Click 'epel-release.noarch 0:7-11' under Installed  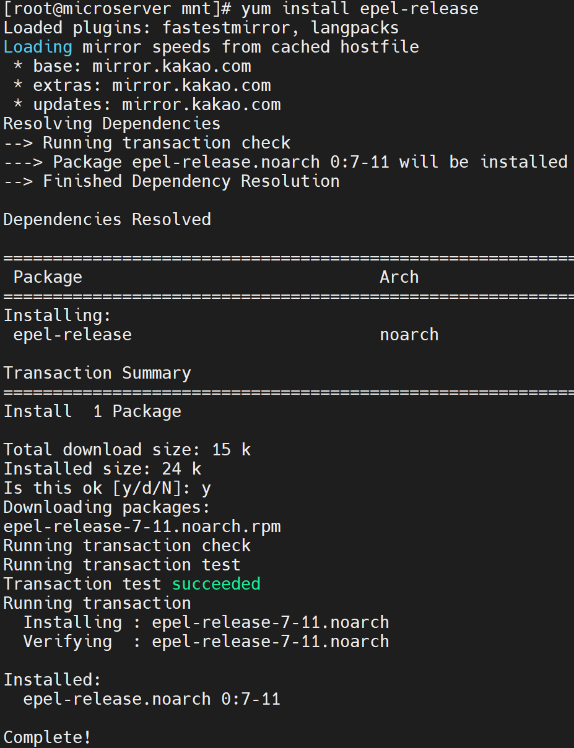(x=152, y=699)
